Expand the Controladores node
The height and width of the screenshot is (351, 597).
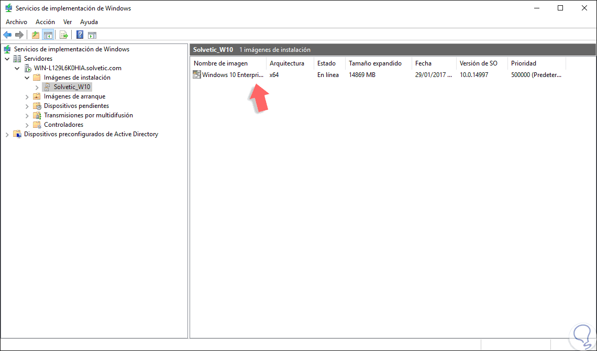[x=27, y=125]
